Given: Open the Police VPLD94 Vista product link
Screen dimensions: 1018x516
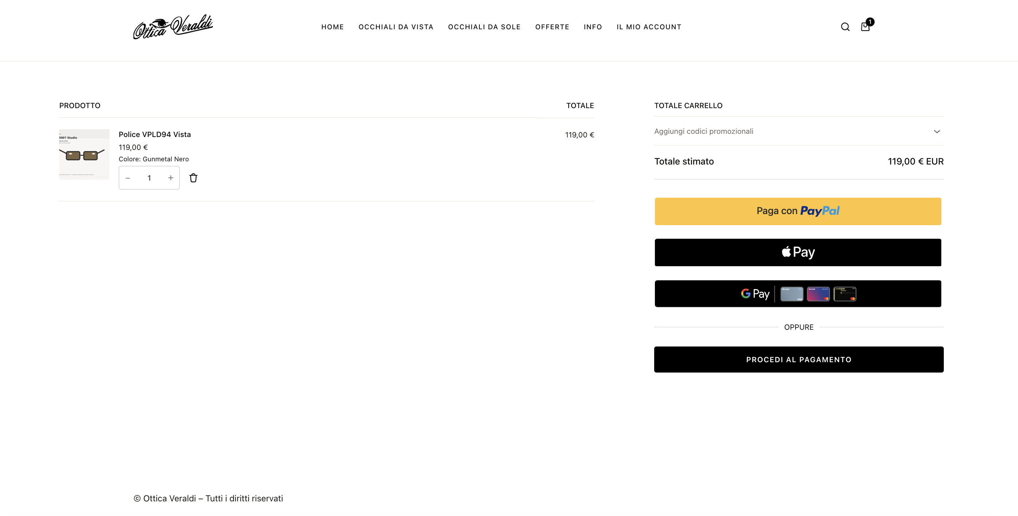Looking at the screenshot, I should coord(154,135).
